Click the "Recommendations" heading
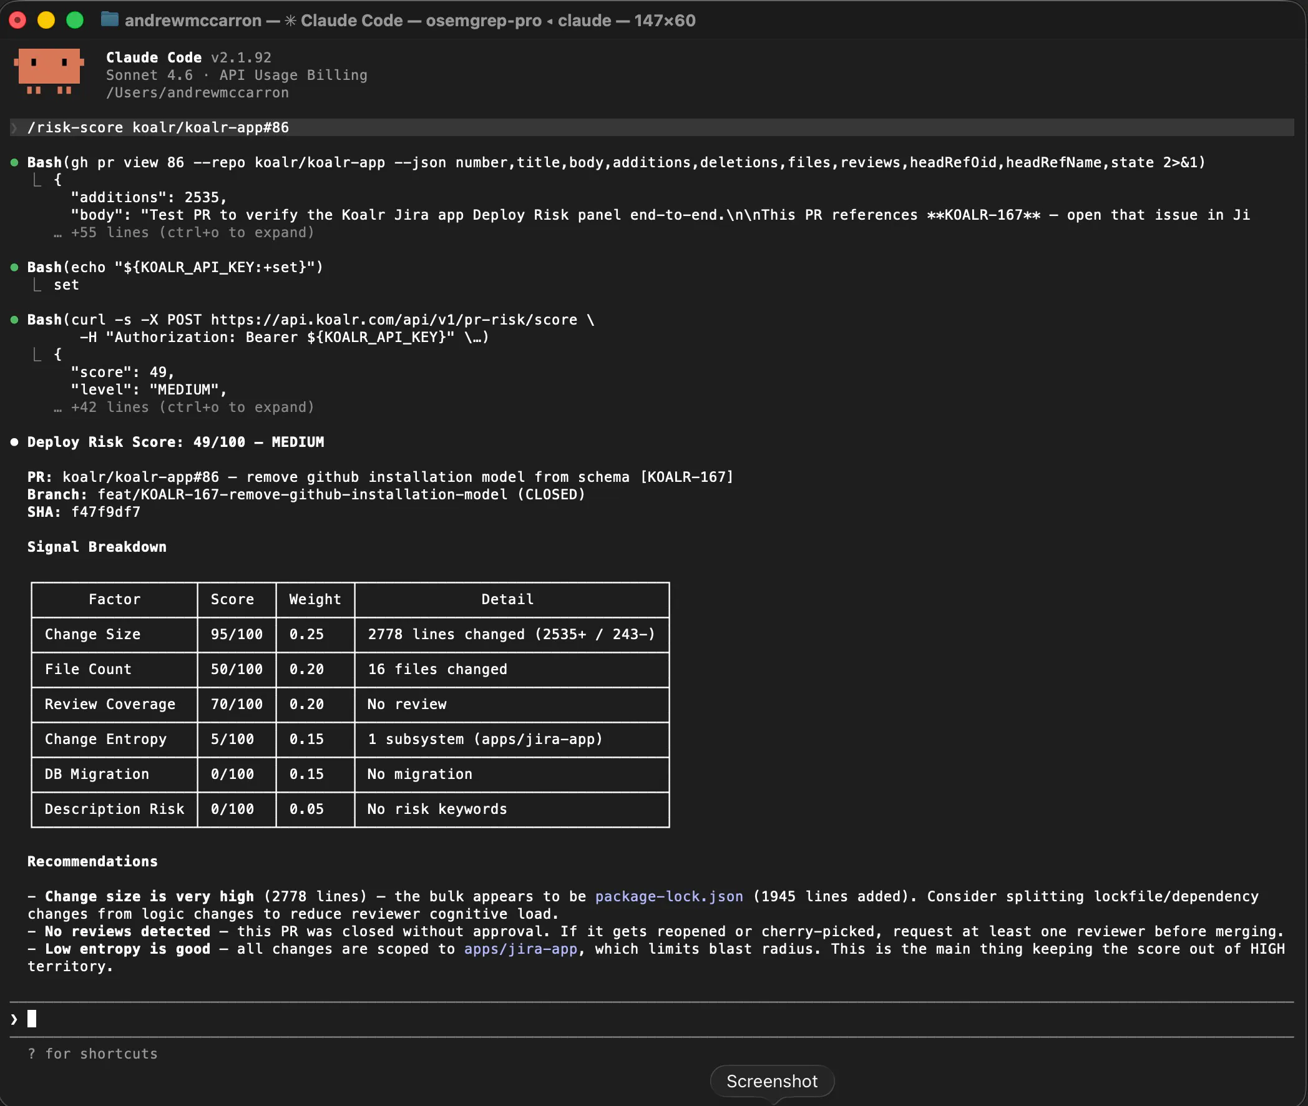 tap(93, 861)
